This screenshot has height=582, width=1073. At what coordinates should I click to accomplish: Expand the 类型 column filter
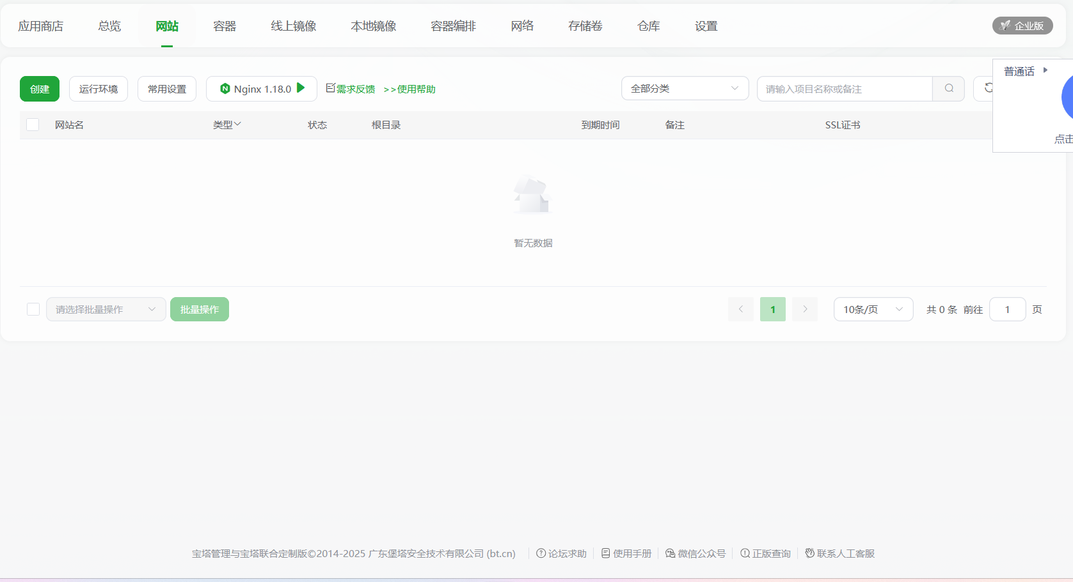pos(227,125)
